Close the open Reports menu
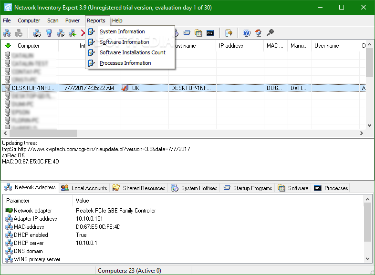 pos(96,20)
